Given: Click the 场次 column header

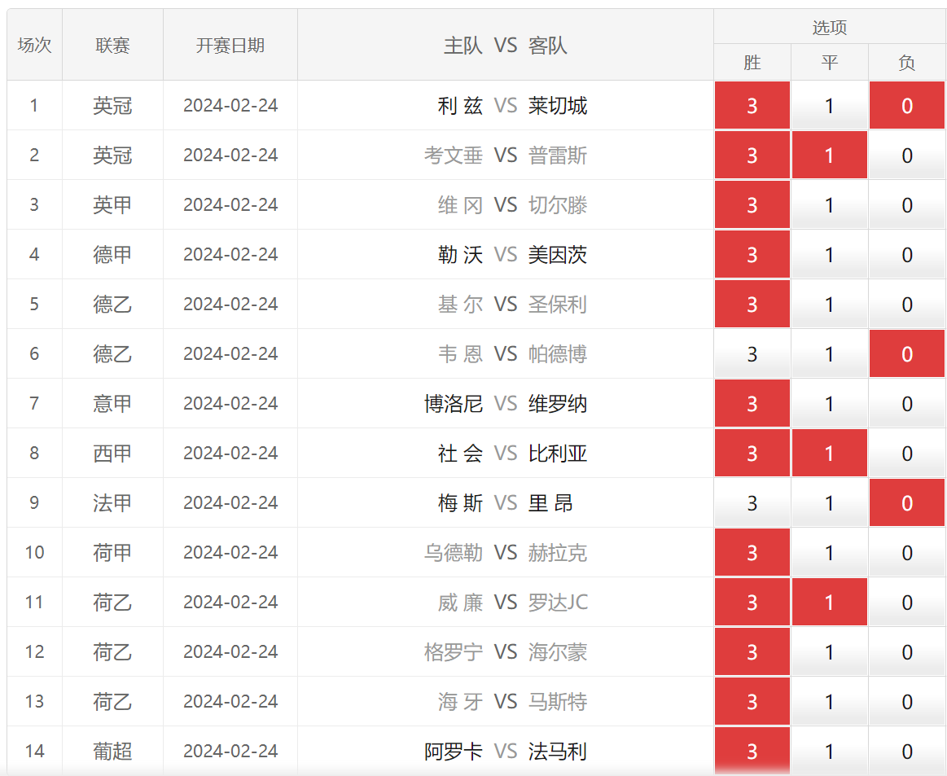Looking at the screenshot, I should 34,45.
